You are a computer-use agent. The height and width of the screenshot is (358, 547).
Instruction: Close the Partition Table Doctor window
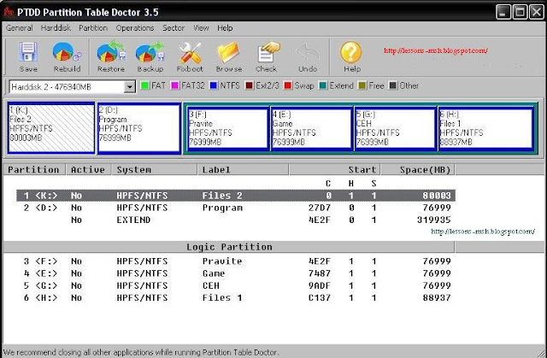537,12
